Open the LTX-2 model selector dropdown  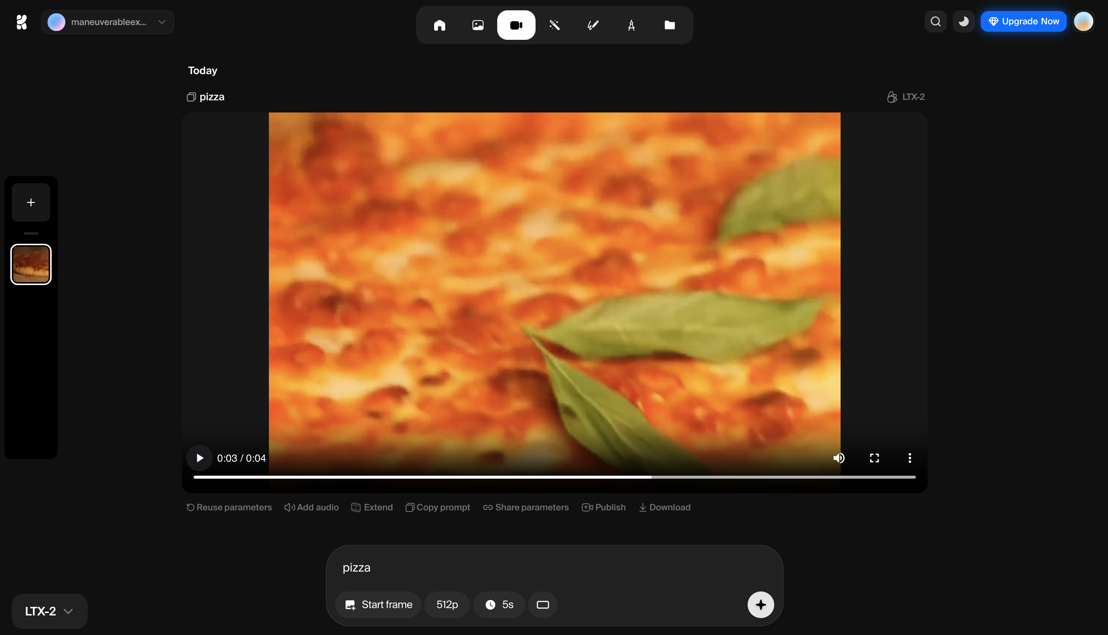(x=49, y=611)
